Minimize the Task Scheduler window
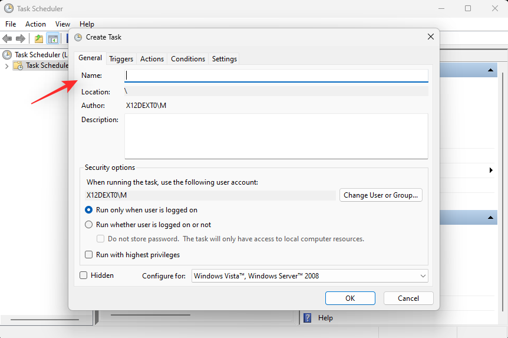Image resolution: width=508 pixels, height=338 pixels. (x=441, y=8)
